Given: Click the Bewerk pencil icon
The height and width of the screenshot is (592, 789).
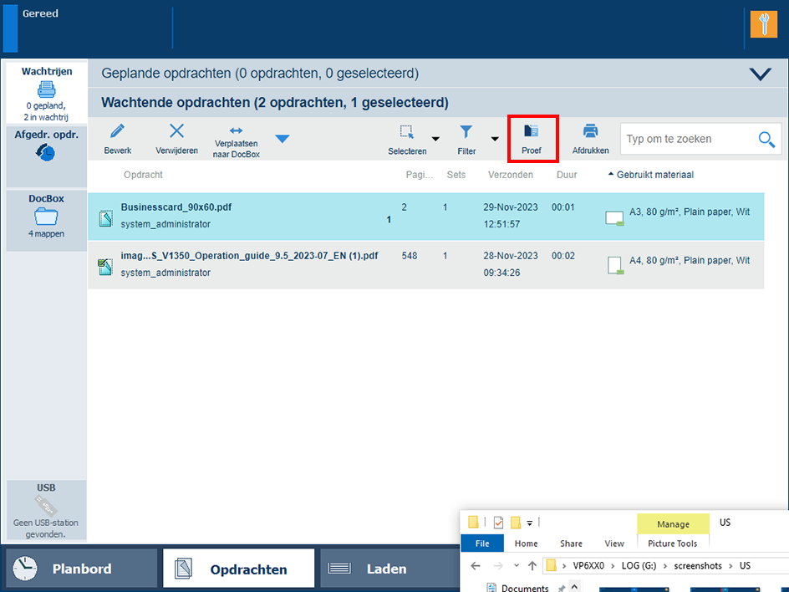Looking at the screenshot, I should click(x=117, y=132).
